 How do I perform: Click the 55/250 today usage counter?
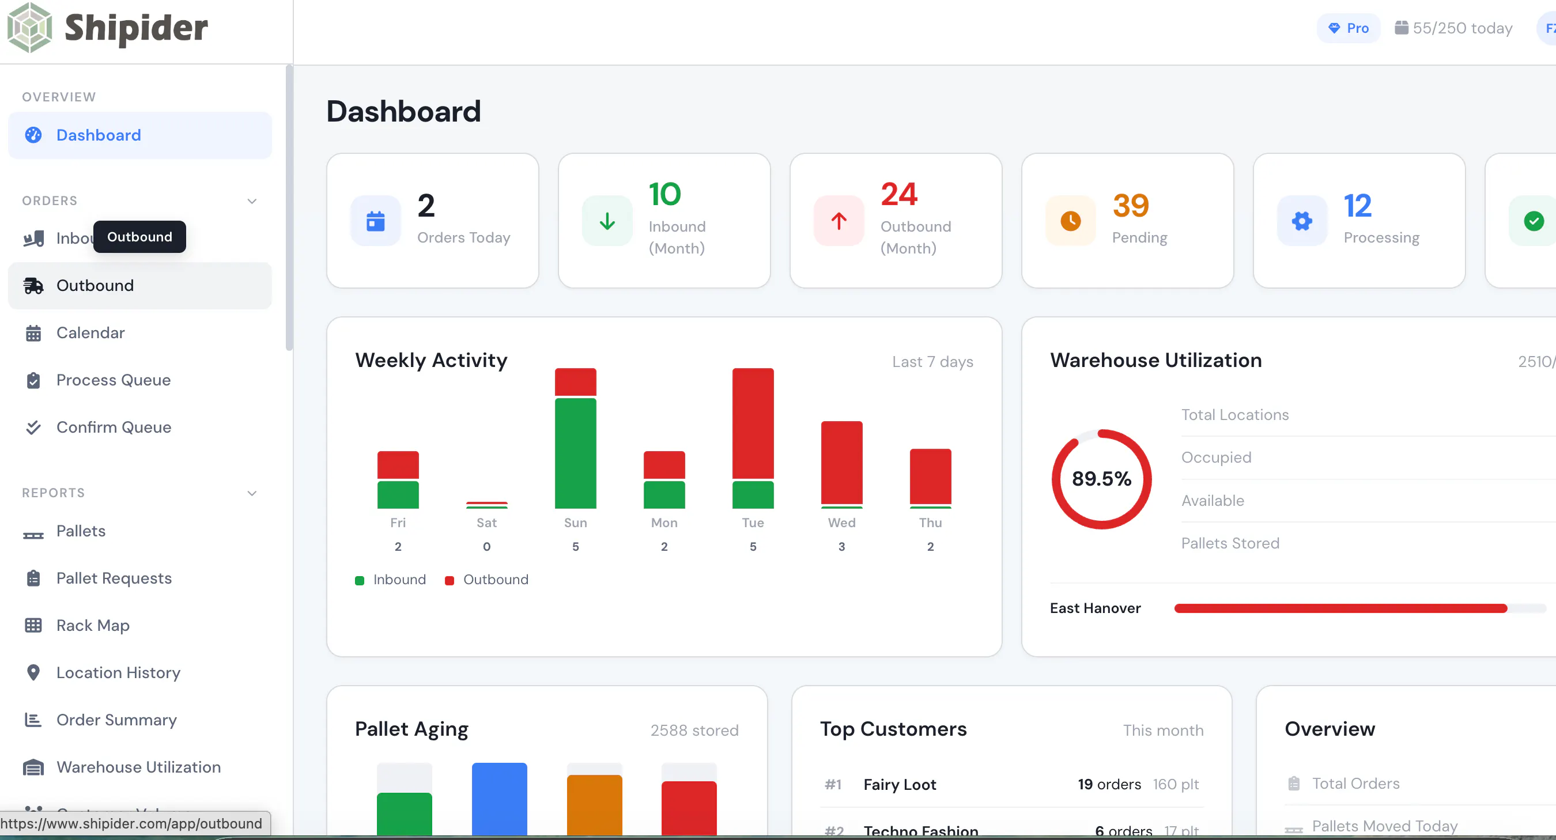point(1453,28)
